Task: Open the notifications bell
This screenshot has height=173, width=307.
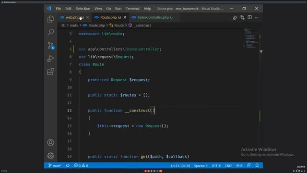Action: coord(257,165)
